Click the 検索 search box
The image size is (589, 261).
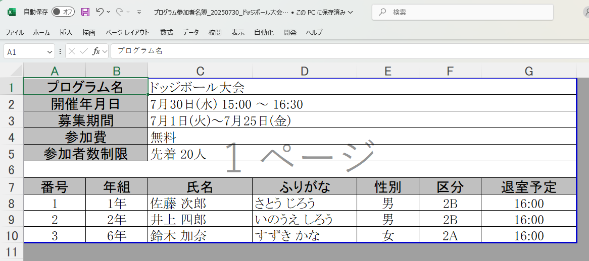click(x=462, y=12)
